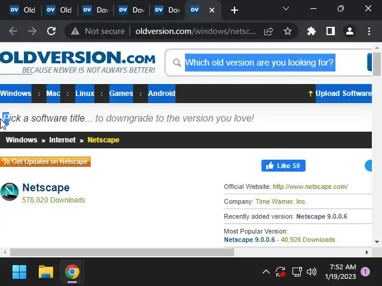The image size is (382, 286).
Task: Click the Chrome taskbar icon
Action: pyautogui.click(x=72, y=272)
